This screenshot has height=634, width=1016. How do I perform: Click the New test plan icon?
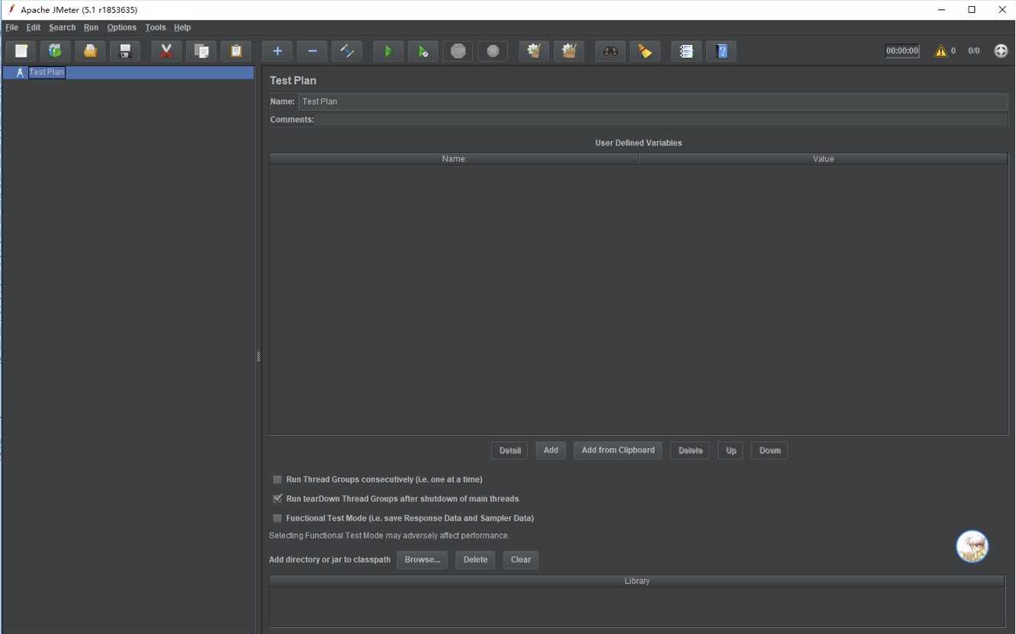[21, 51]
